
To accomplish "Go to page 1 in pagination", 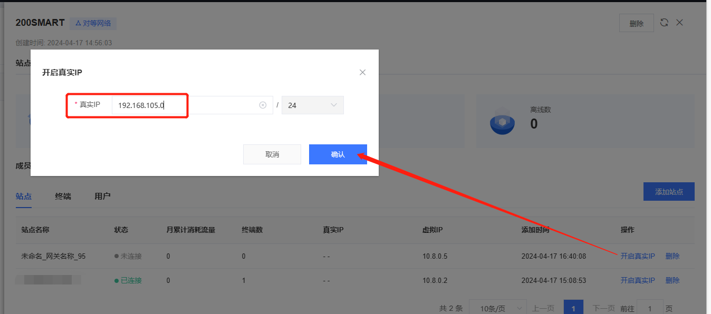I will click(x=573, y=308).
